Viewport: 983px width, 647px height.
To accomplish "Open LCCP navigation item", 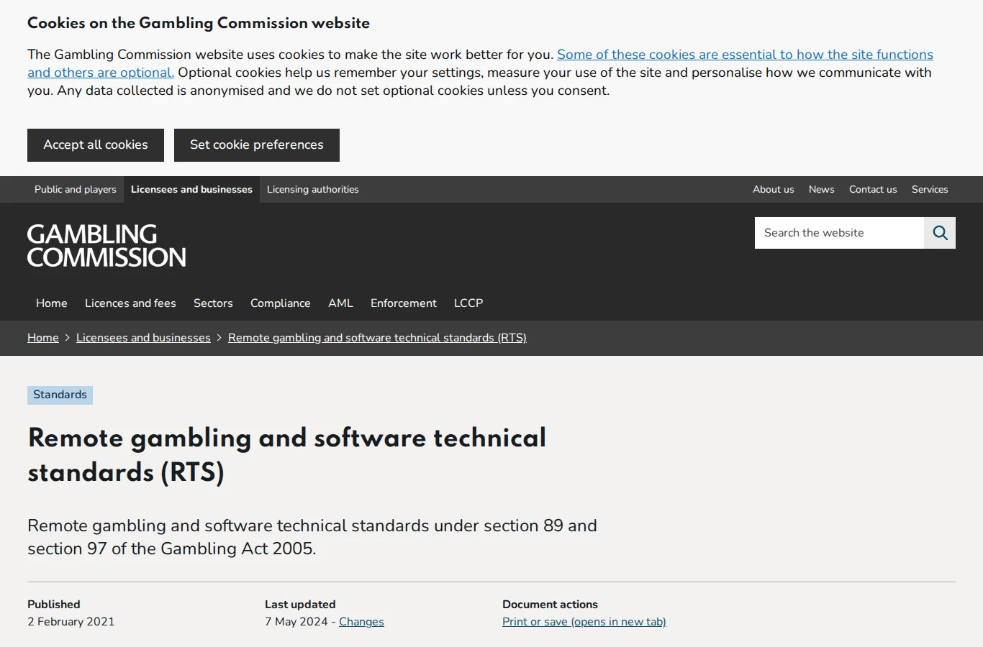I will pyautogui.click(x=468, y=303).
